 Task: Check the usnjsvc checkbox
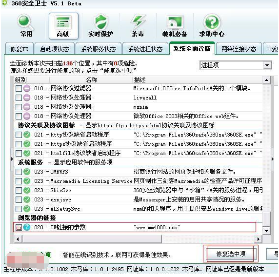[x=19, y=199]
